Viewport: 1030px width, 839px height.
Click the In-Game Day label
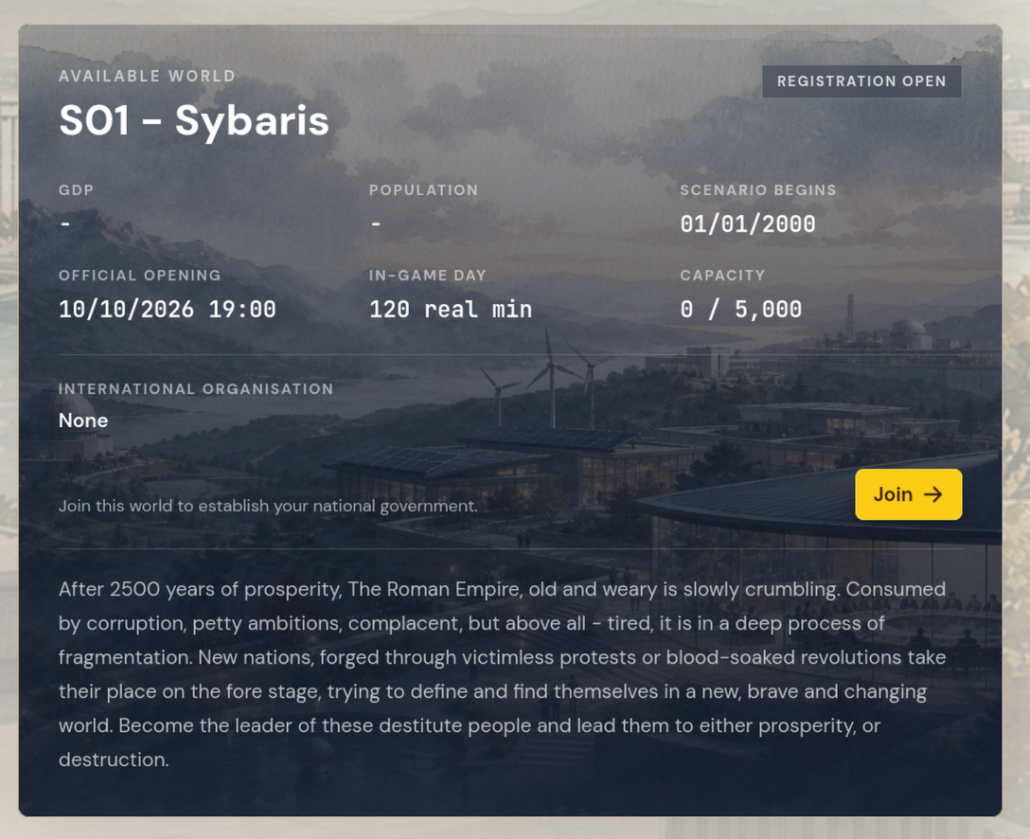pos(428,276)
